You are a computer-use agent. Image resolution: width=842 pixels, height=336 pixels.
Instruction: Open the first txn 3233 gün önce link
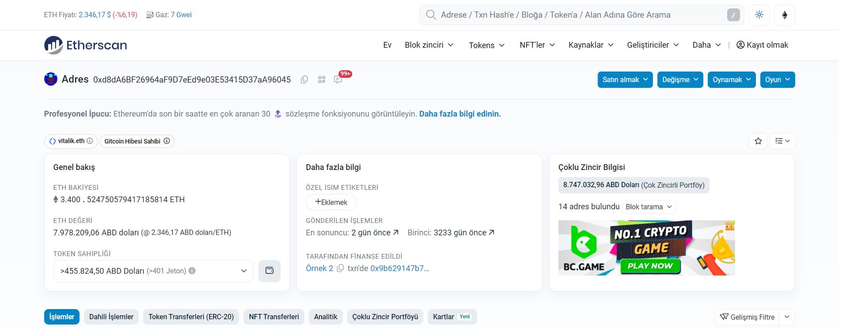pos(464,233)
